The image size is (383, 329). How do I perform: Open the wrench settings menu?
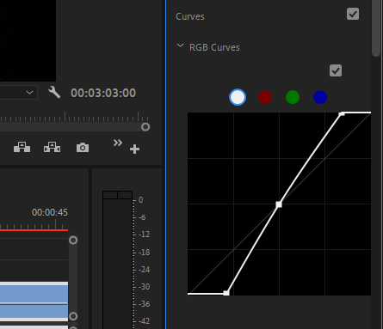tap(54, 93)
